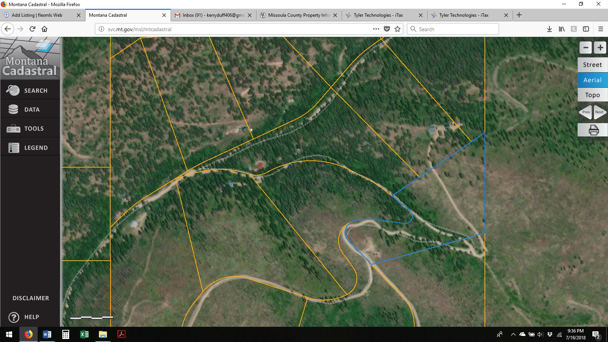Close the Montana Cadastral tab
608x342 pixels.
tap(164, 15)
